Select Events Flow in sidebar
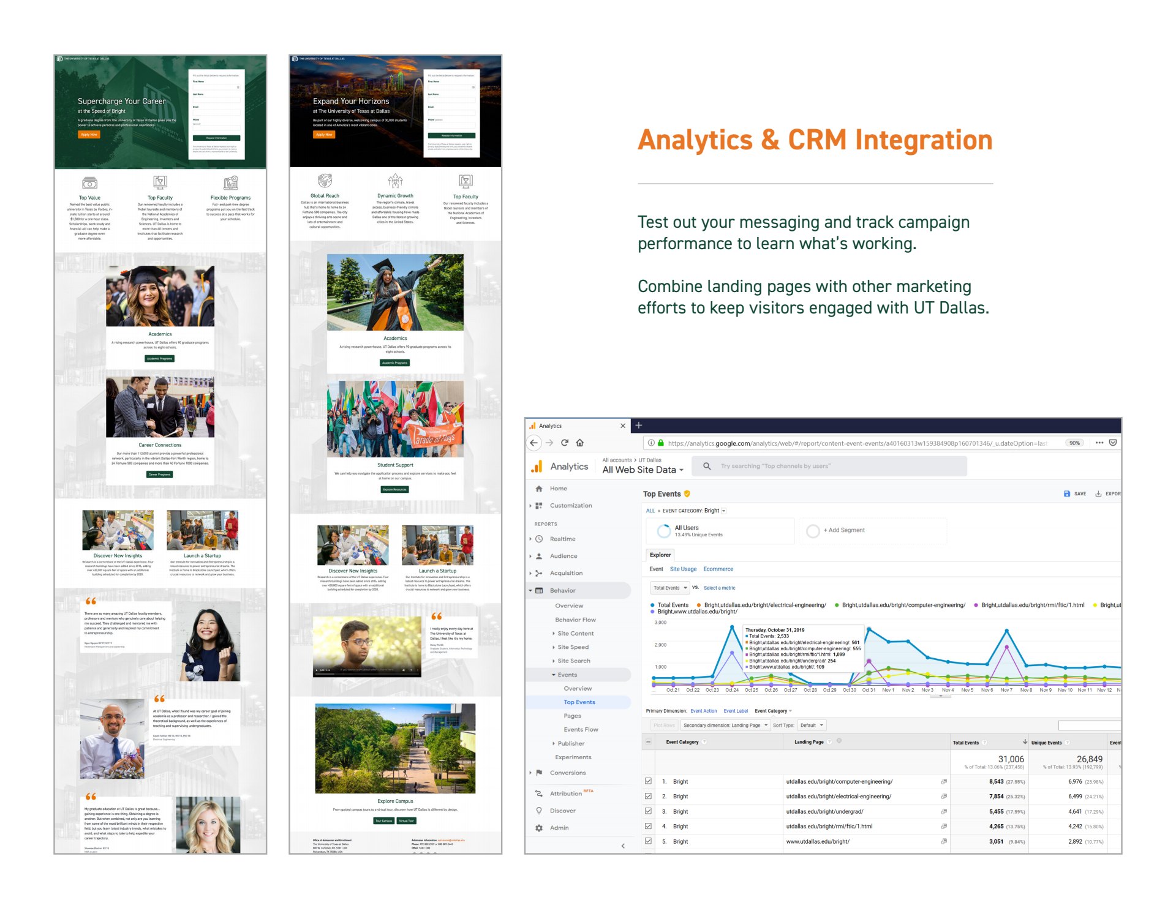Viewport: 1176px width, 908px height. point(581,730)
